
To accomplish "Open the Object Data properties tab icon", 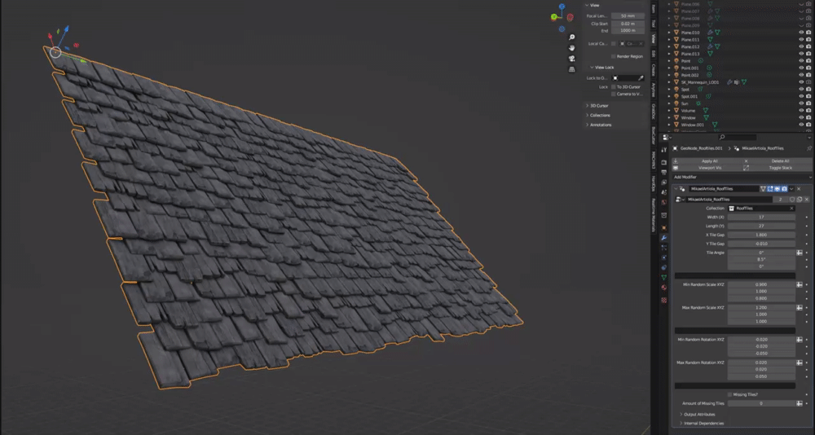I will tap(663, 278).
